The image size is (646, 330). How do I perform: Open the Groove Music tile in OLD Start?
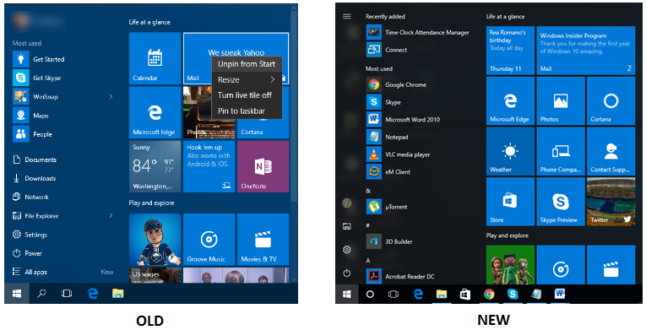[x=209, y=240]
